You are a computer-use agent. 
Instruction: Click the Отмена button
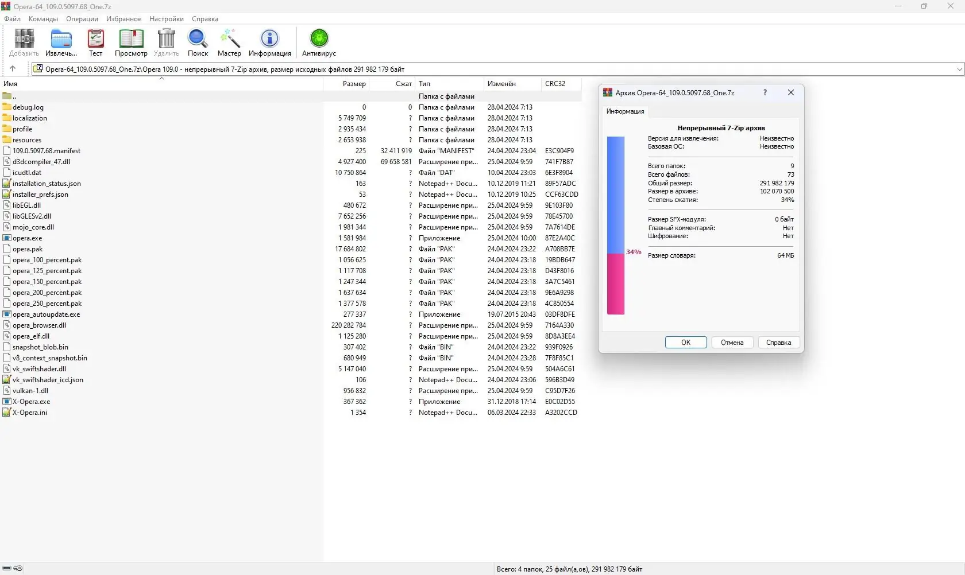point(732,343)
